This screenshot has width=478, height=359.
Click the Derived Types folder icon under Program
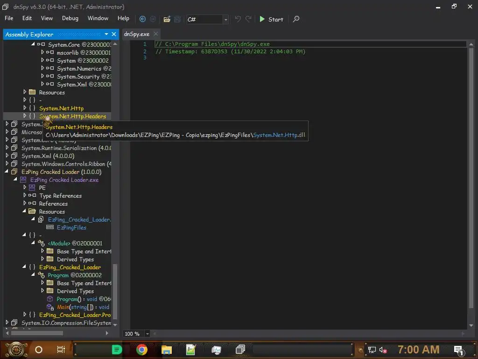[x=50, y=291]
